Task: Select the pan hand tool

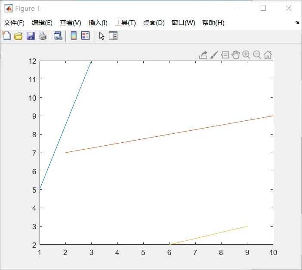Action: [x=236, y=55]
